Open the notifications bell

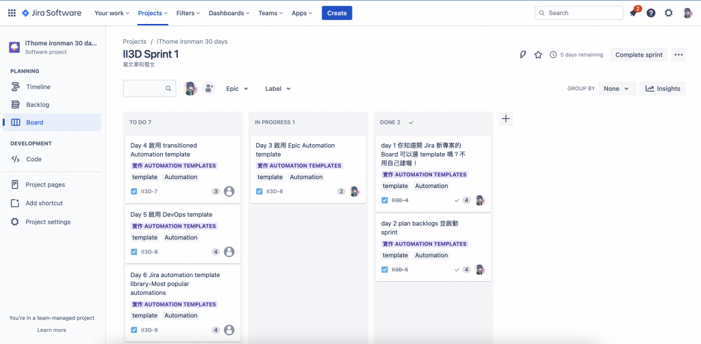pos(633,13)
